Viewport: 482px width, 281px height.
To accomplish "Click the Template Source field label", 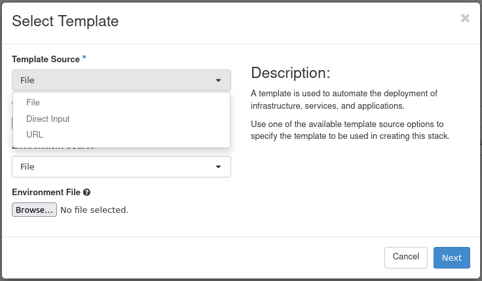I will (46, 59).
